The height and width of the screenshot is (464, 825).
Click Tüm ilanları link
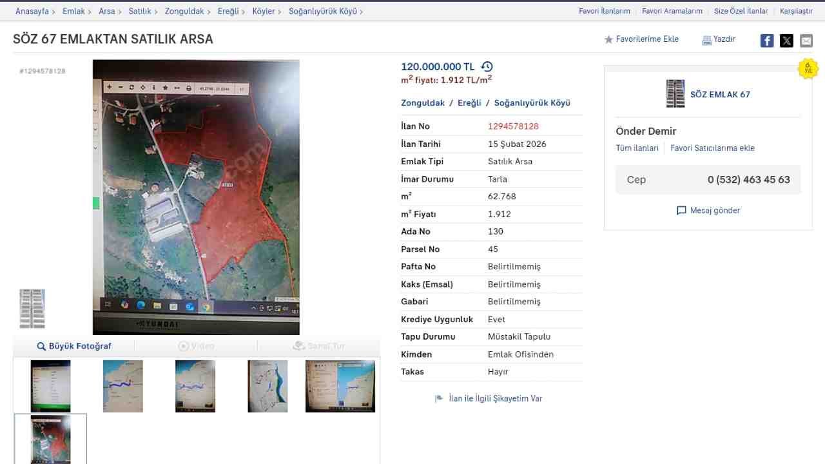coord(637,148)
